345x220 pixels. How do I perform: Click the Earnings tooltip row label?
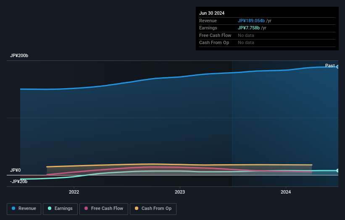click(x=208, y=28)
